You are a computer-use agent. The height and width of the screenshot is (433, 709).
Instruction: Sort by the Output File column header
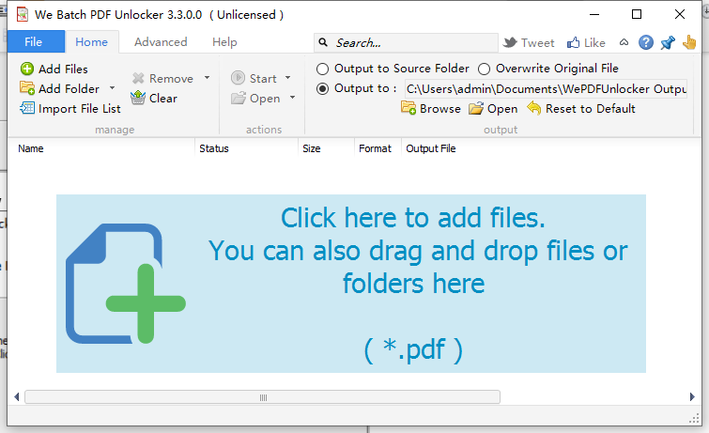click(430, 148)
